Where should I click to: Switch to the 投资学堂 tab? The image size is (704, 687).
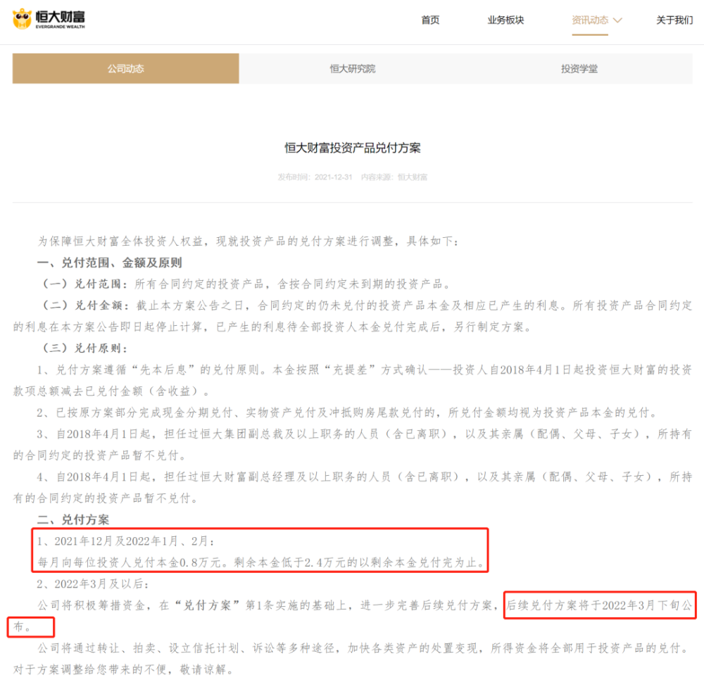coord(579,68)
